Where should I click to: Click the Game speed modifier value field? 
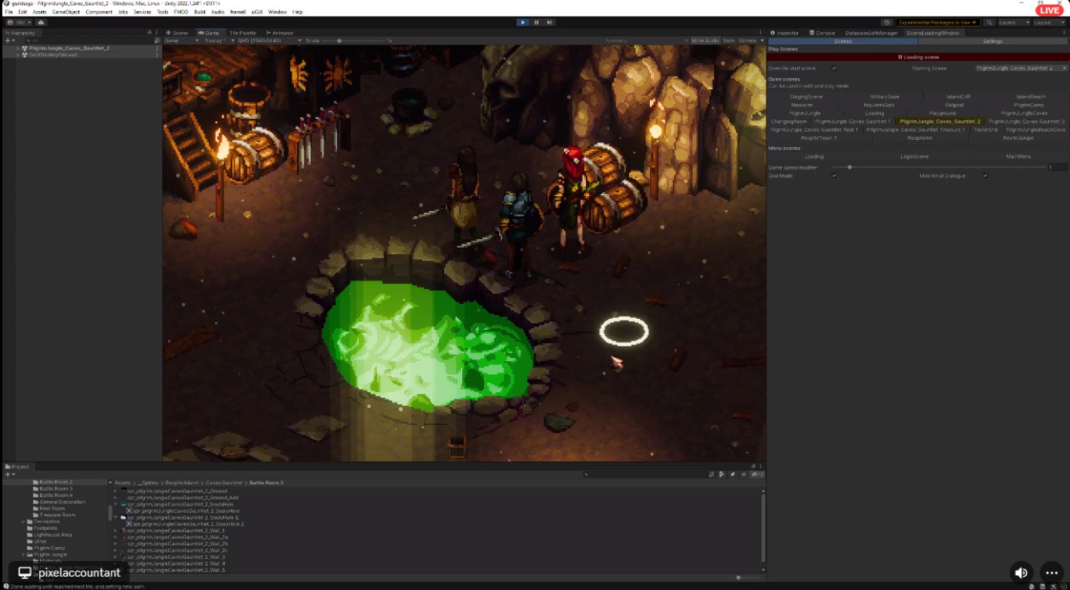(1057, 167)
